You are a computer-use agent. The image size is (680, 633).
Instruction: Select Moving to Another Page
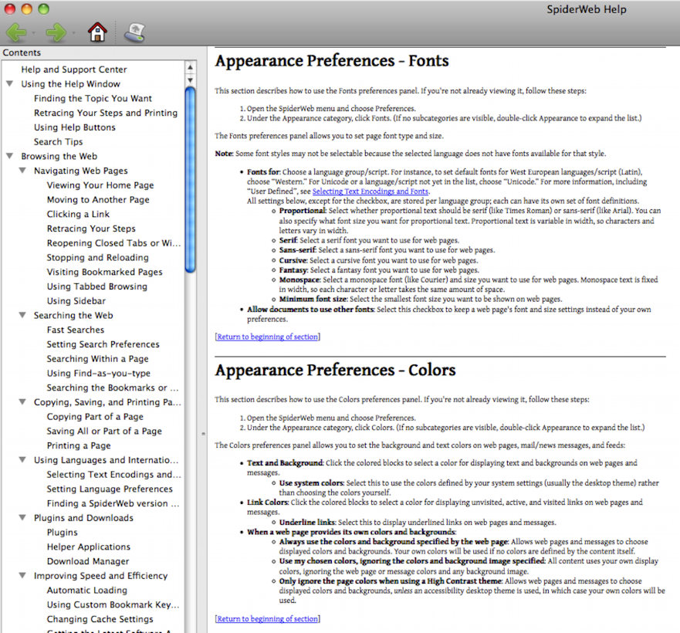coord(98,200)
